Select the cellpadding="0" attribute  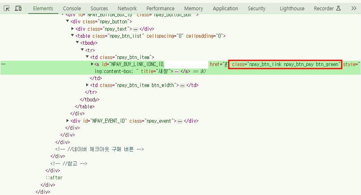pos(205,36)
